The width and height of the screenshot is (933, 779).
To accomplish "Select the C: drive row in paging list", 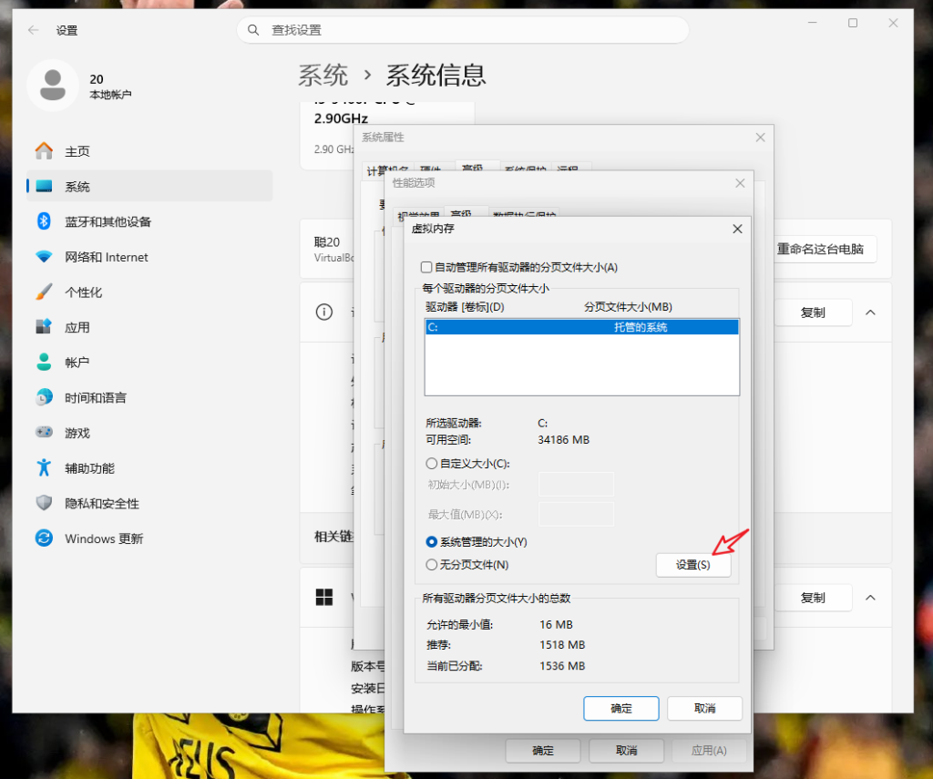I will (582, 327).
